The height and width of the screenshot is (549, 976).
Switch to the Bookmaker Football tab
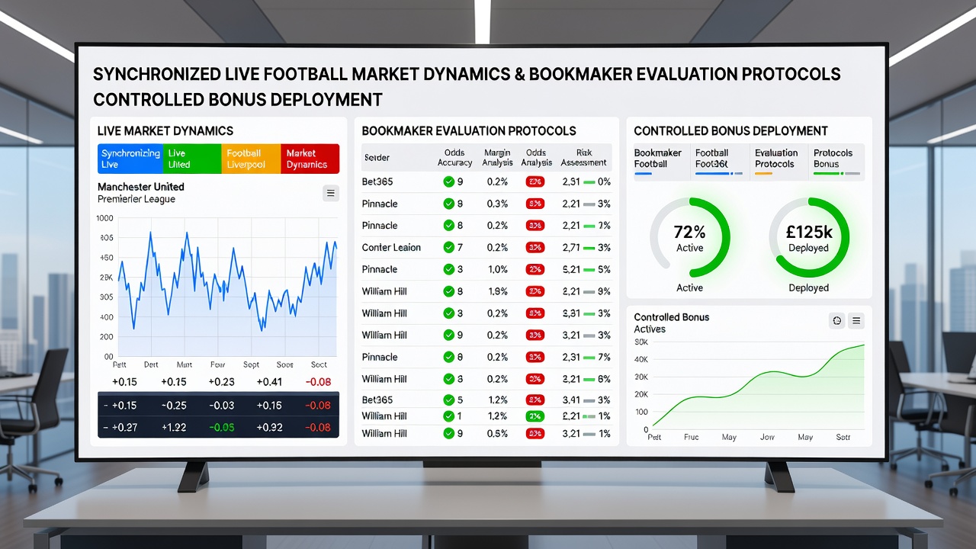661,162
